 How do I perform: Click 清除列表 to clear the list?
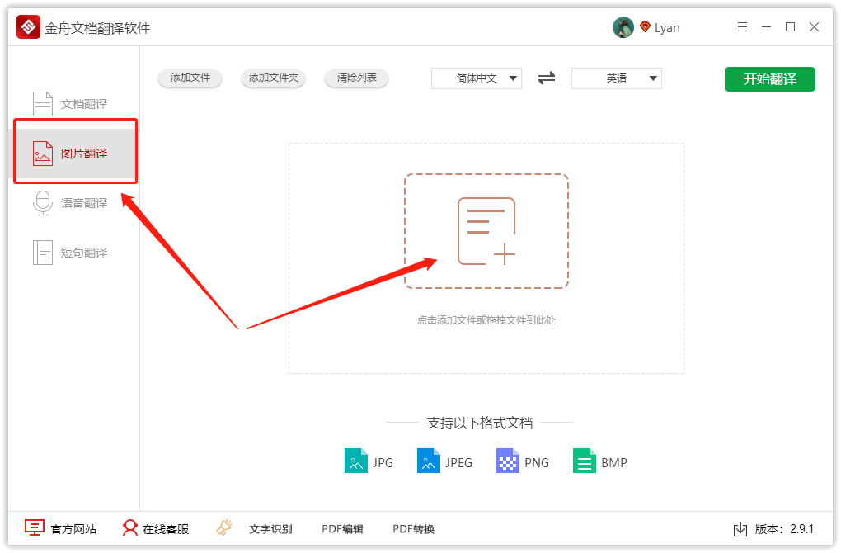357,78
